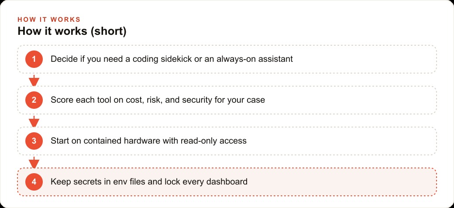Click the step 1 numbered circle
The image size is (454, 208).
pos(34,59)
